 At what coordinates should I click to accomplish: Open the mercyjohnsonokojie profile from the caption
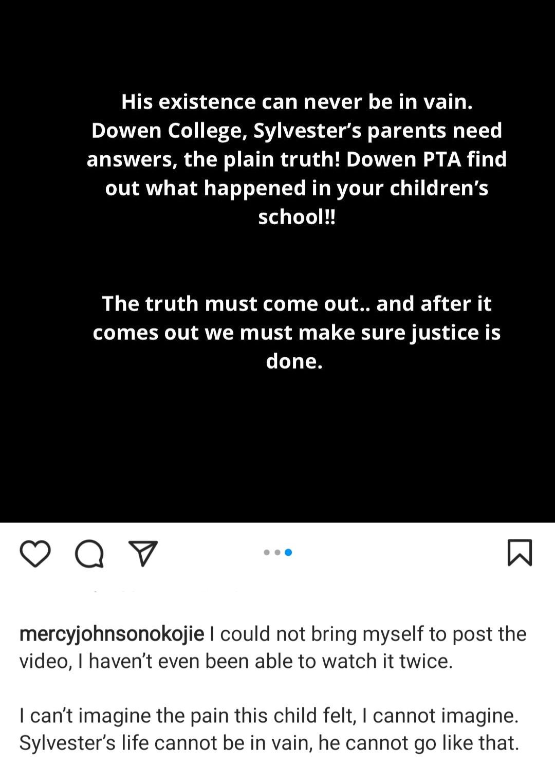pos(112,634)
